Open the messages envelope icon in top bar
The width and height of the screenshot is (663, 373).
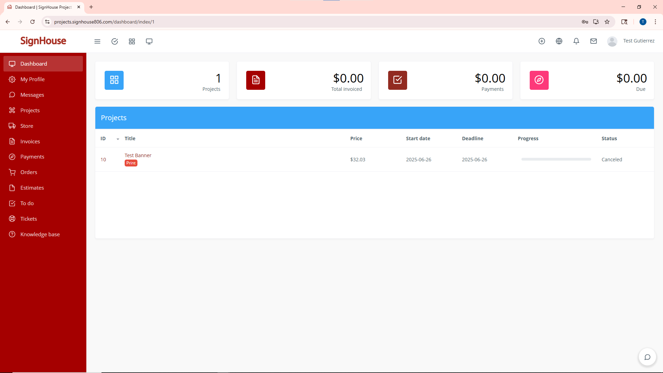tap(593, 41)
